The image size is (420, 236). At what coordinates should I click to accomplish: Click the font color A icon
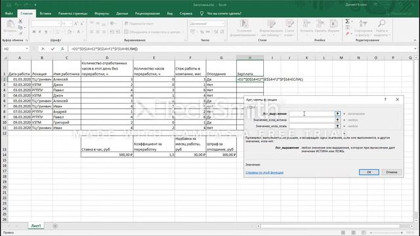(79, 32)
